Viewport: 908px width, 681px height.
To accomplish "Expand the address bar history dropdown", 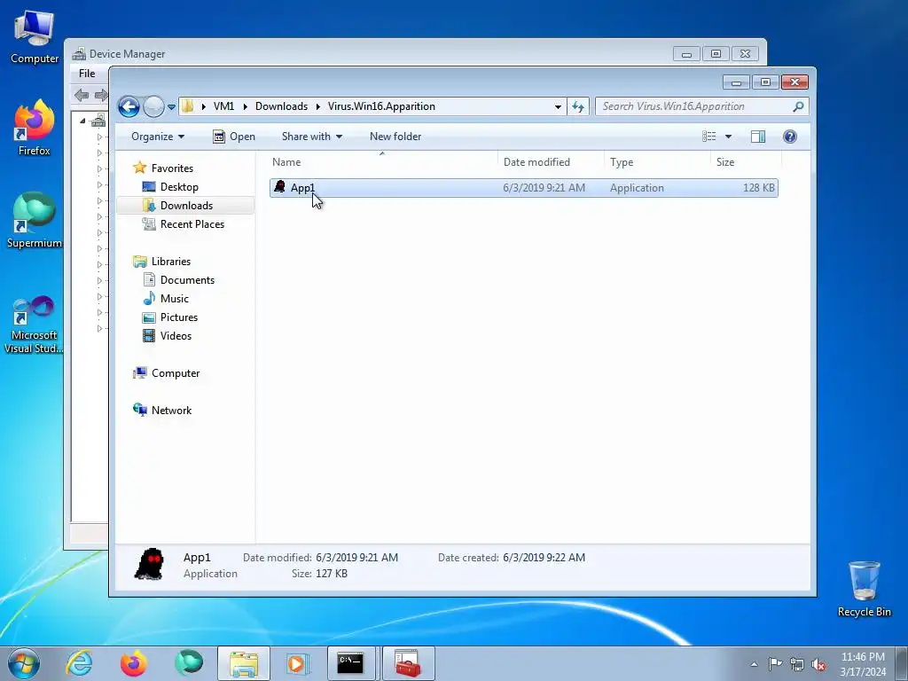I will (558, 106).
